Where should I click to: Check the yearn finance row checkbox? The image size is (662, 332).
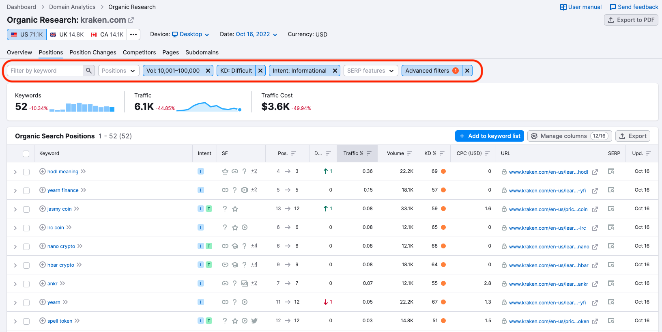coord(26,191)
